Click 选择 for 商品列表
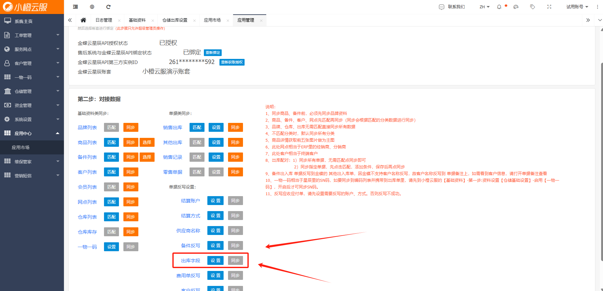 tap(147, 142)
